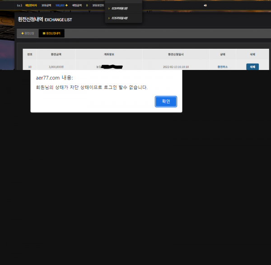Open the 환전신청내역 tab
The image size is (271, 265).
(x=51, y=33)
